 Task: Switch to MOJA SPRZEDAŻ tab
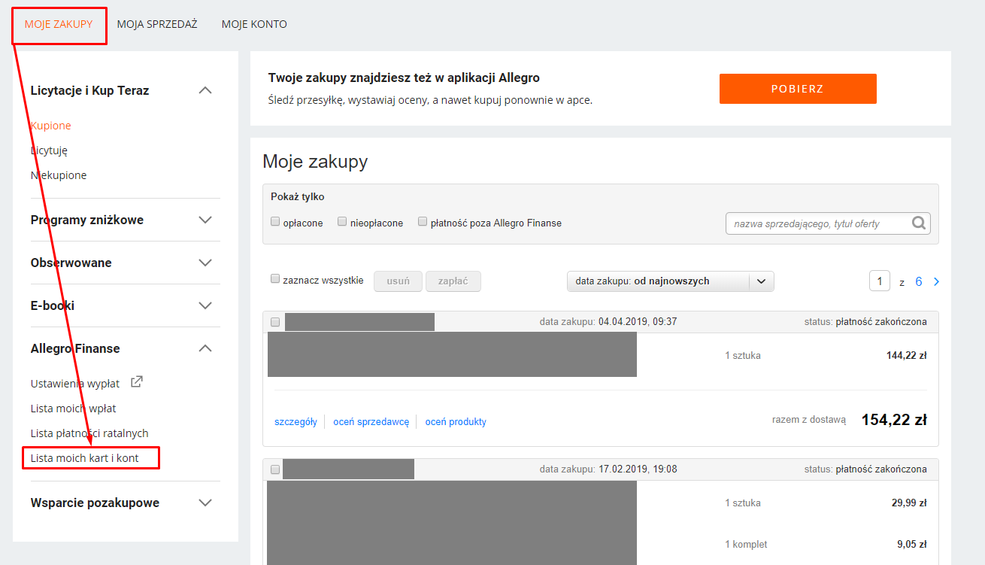point(157,24)
